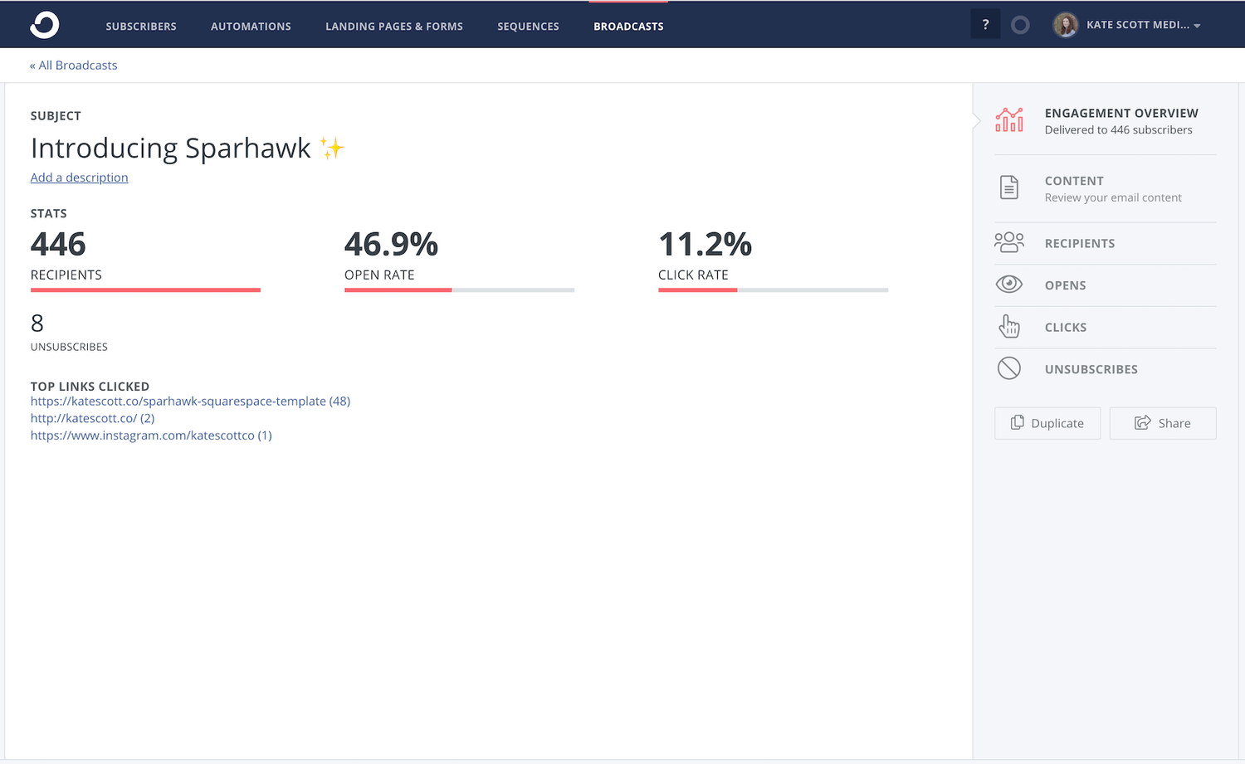Select the Broadcasts tab
Viewport: 1245px width, 764px height.
pos(628,27)
